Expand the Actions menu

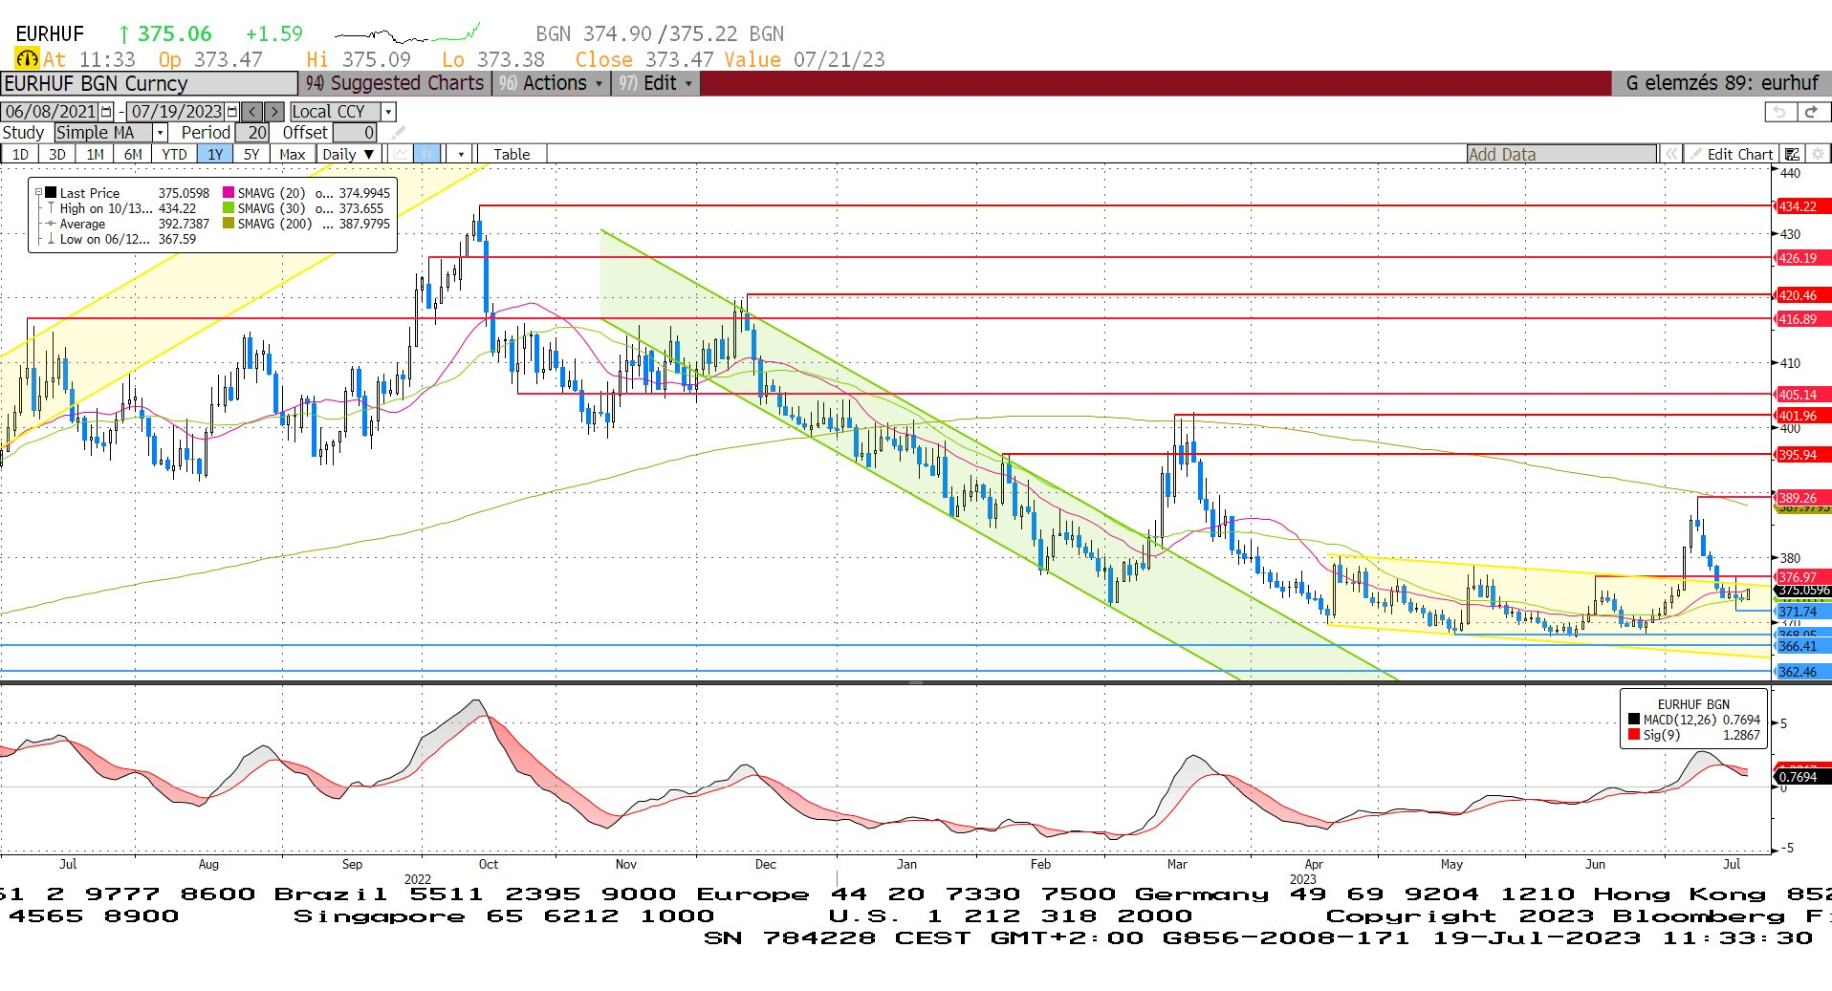coord(551,83)
